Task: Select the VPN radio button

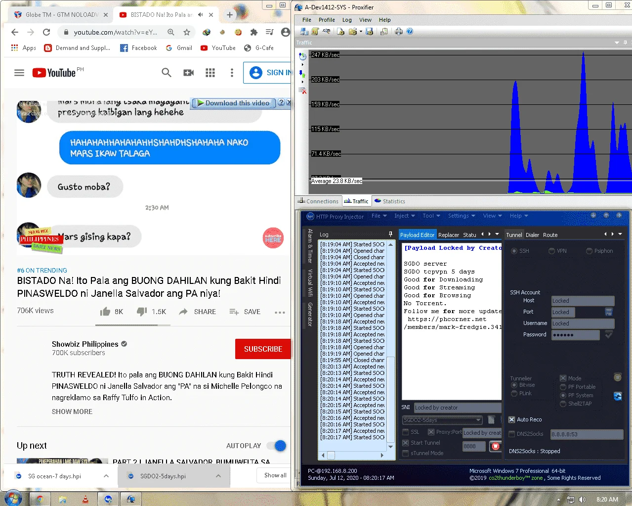Action: 551,251
